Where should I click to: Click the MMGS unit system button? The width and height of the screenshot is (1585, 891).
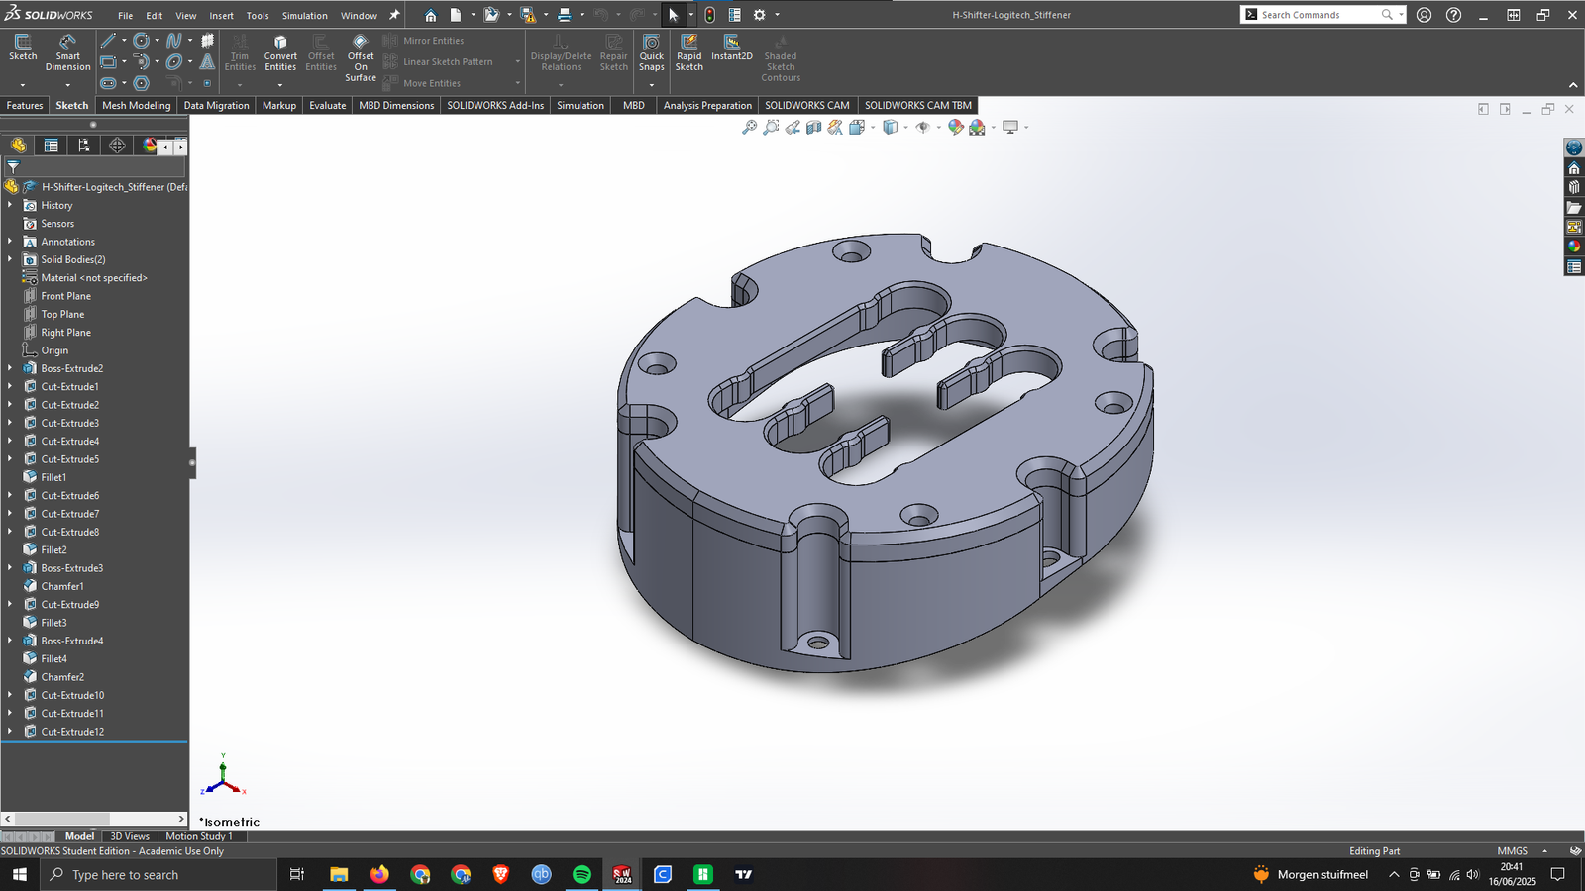[1512, 851]
